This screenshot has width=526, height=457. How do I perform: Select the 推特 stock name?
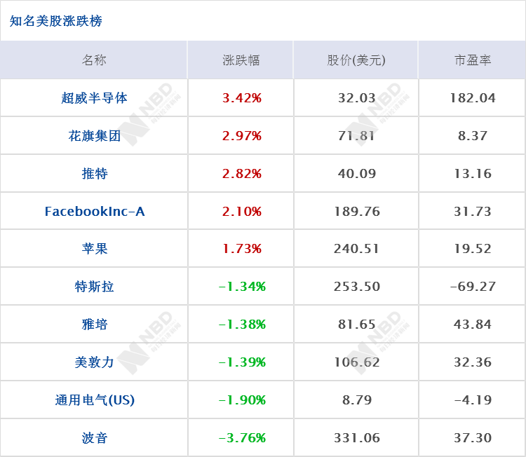click(94, 174)
